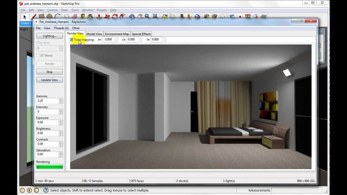The width and height of the screenshot is (347, 195).
Task: Toggle the 3D Stereo checkbox
Action: click(x=38, y=56)
